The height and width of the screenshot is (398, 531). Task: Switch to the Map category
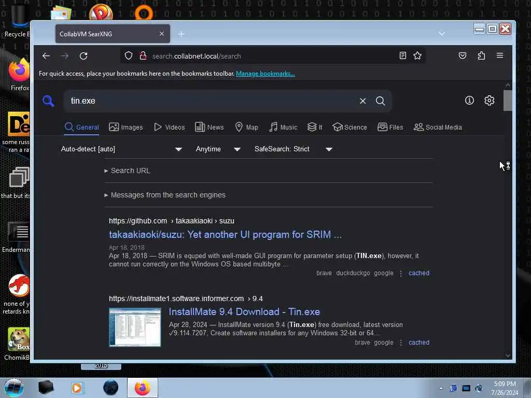point(246,127)
